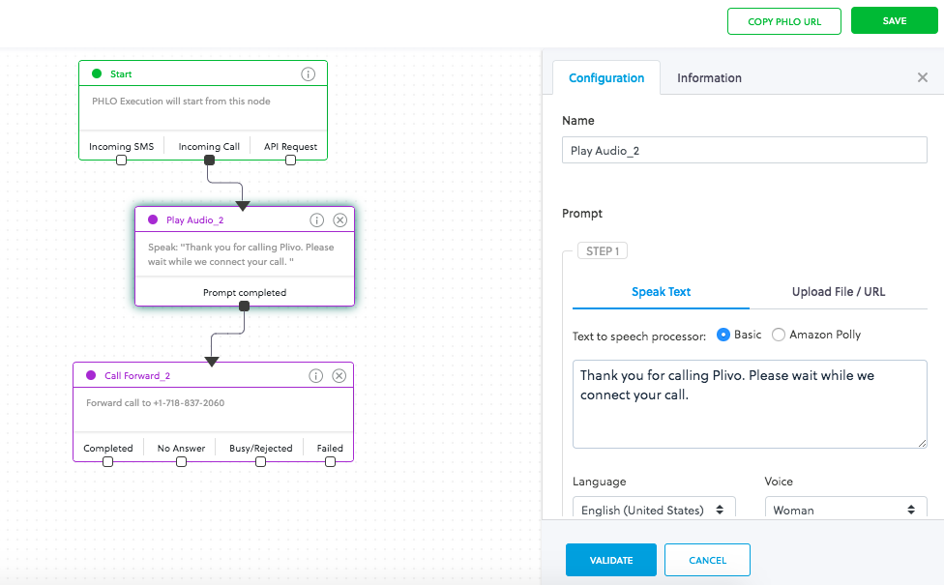
Task: Click the info icon on Play Audio_2 node
Action: pyautogui.click(x=316, y=220)
